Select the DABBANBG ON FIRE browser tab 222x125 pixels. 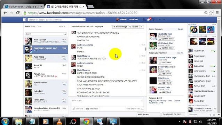(66, 7)
